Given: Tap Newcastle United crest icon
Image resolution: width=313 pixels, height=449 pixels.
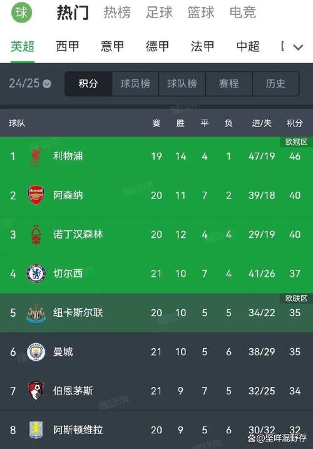Looking at the screenshot, I should (36, 313).
